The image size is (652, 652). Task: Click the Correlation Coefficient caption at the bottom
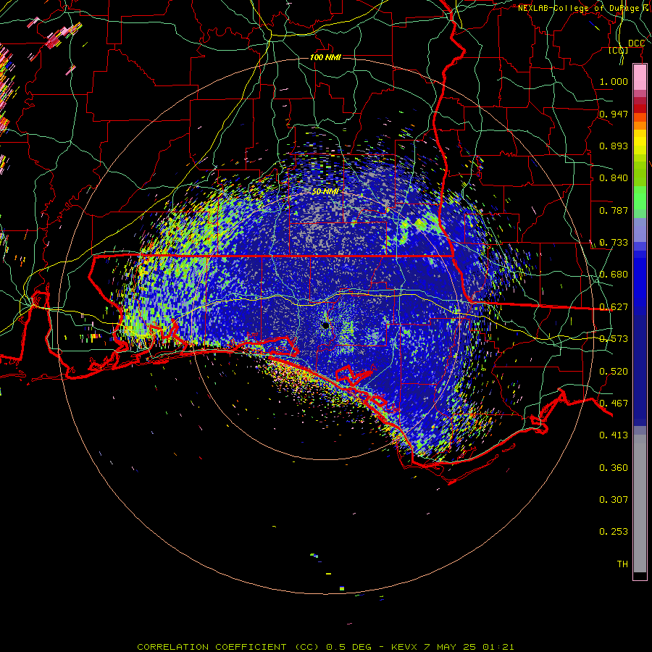pyautogui.click(x=325, y=647)
